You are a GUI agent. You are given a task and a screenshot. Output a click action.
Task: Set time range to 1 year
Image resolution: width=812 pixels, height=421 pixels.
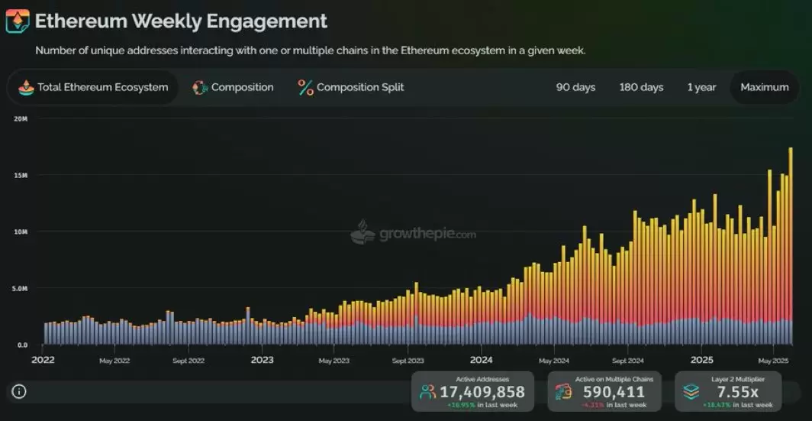(701, 88)
